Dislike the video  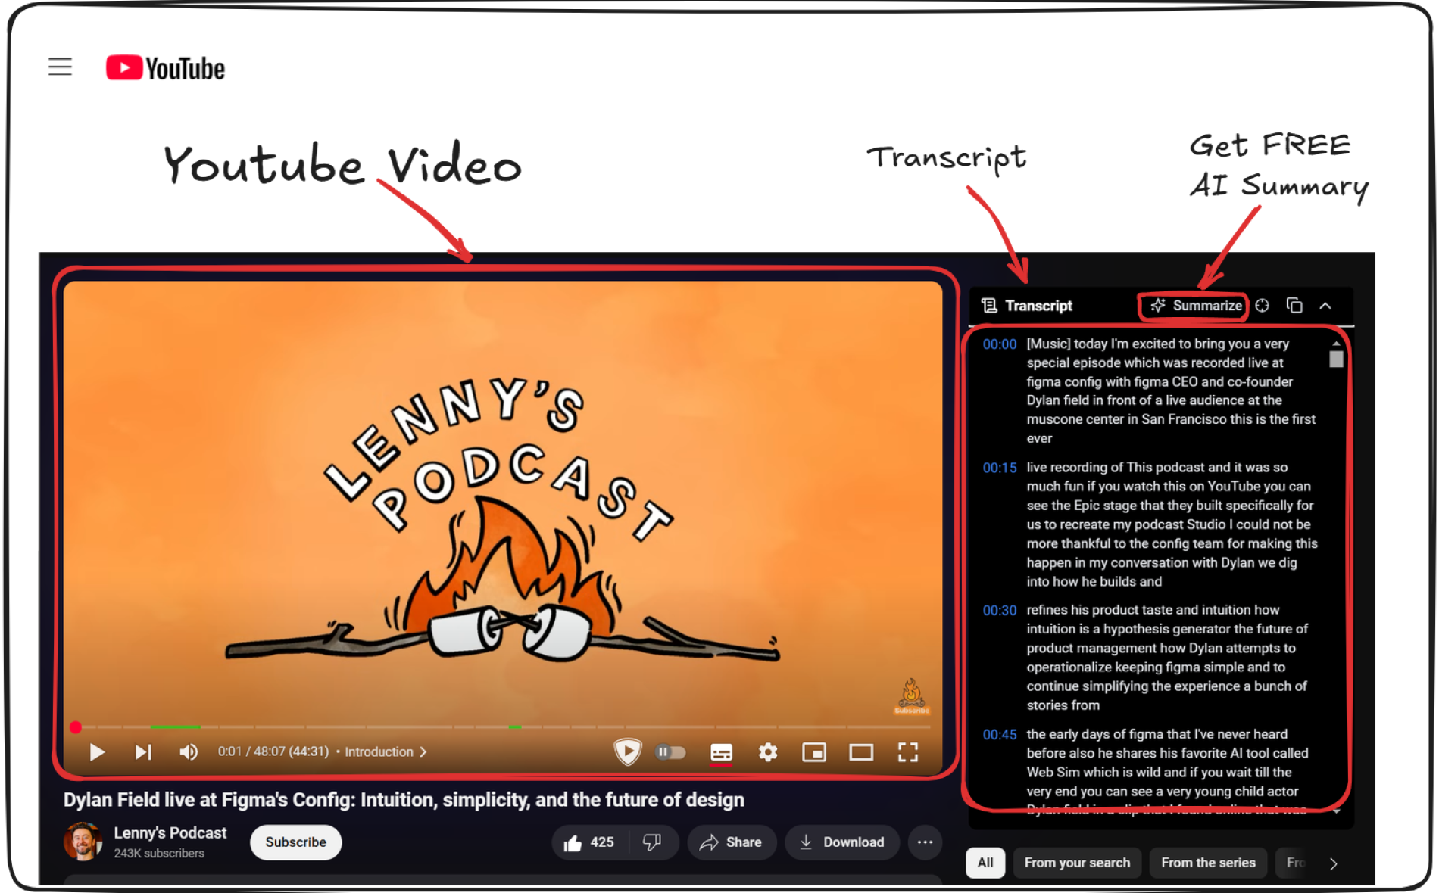pyautogui.click(x=652, y=842)
